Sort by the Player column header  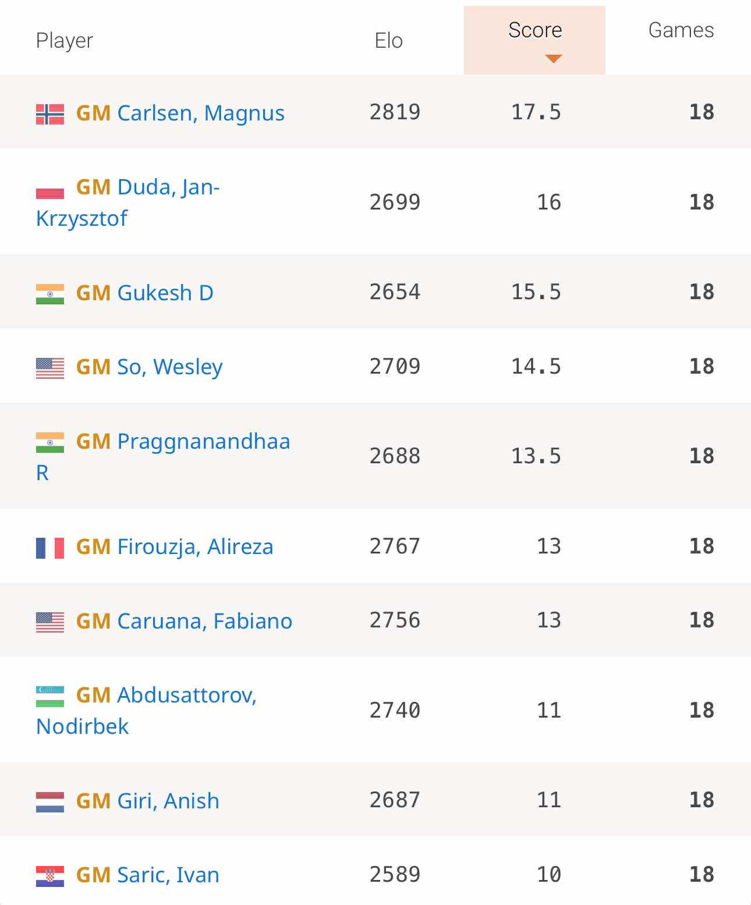pyautogui.click(x=64, y=41)
